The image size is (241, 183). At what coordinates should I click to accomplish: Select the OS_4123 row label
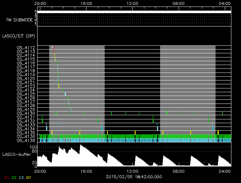tap(26, 86)
